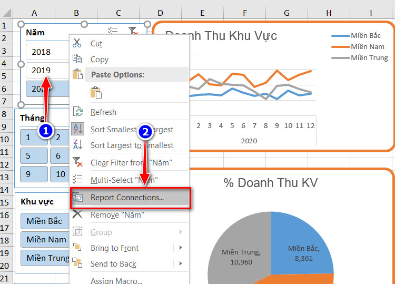
Task: Choose Remove "Năm" menu entry
Action: click(130, 215)
